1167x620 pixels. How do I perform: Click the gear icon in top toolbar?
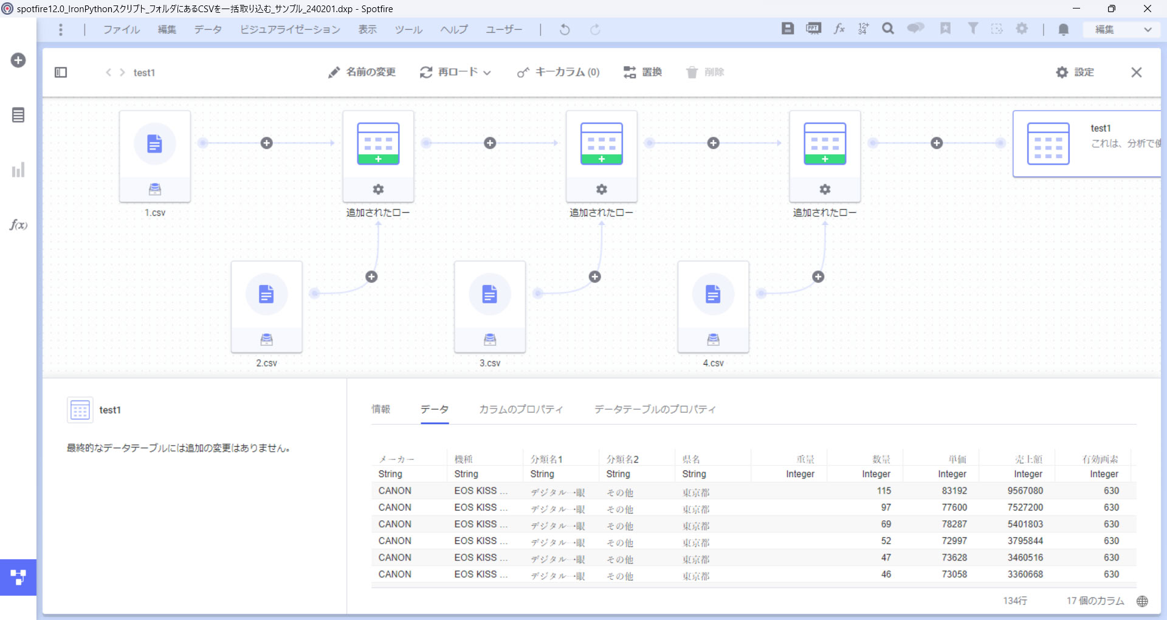click(x=1022, y=29)
